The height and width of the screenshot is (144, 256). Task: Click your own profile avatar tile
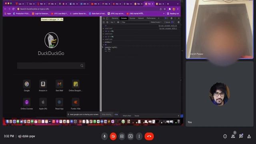tap(220, 94)
